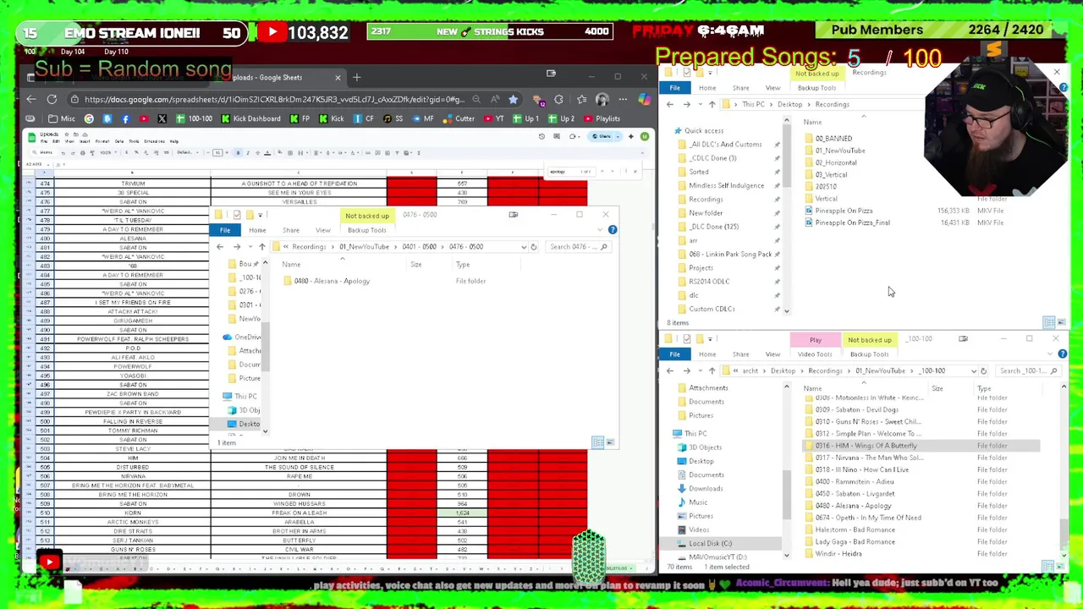Open the Facebook bookmark icon
This screenshot has height=609, width=1083.
pos(125,118)
